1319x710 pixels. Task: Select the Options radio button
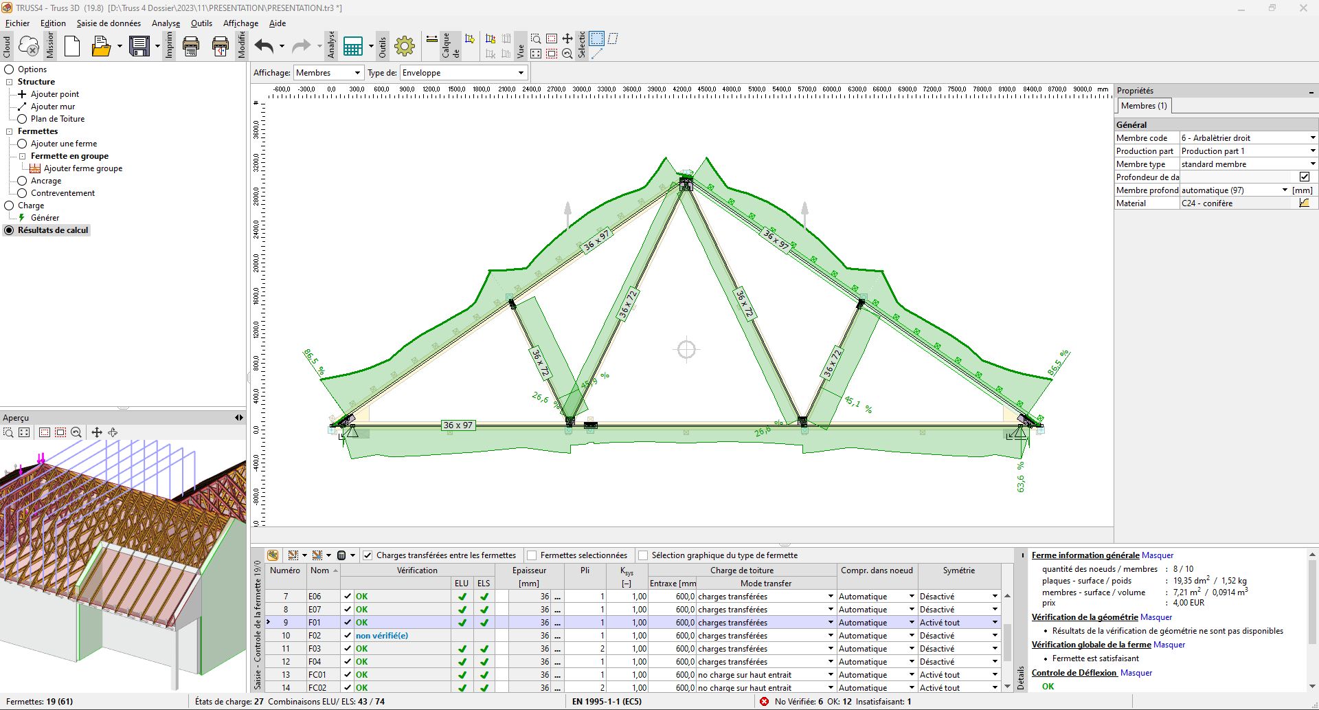coord(10,69)
